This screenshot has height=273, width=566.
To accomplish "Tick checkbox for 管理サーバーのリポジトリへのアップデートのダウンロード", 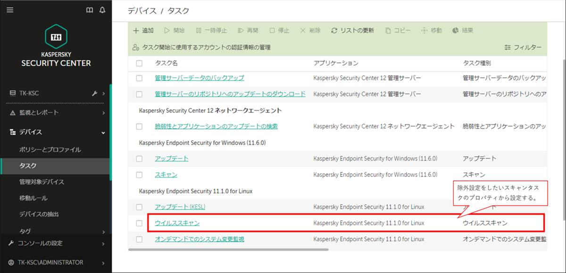I will coord(139,94).
